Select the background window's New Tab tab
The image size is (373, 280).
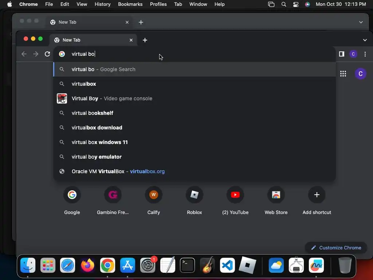[x=89, y=22]
